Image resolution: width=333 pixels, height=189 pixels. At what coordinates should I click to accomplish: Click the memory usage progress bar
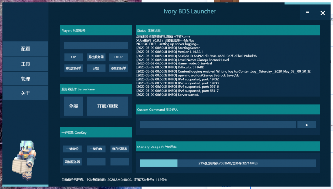[228, 163]
